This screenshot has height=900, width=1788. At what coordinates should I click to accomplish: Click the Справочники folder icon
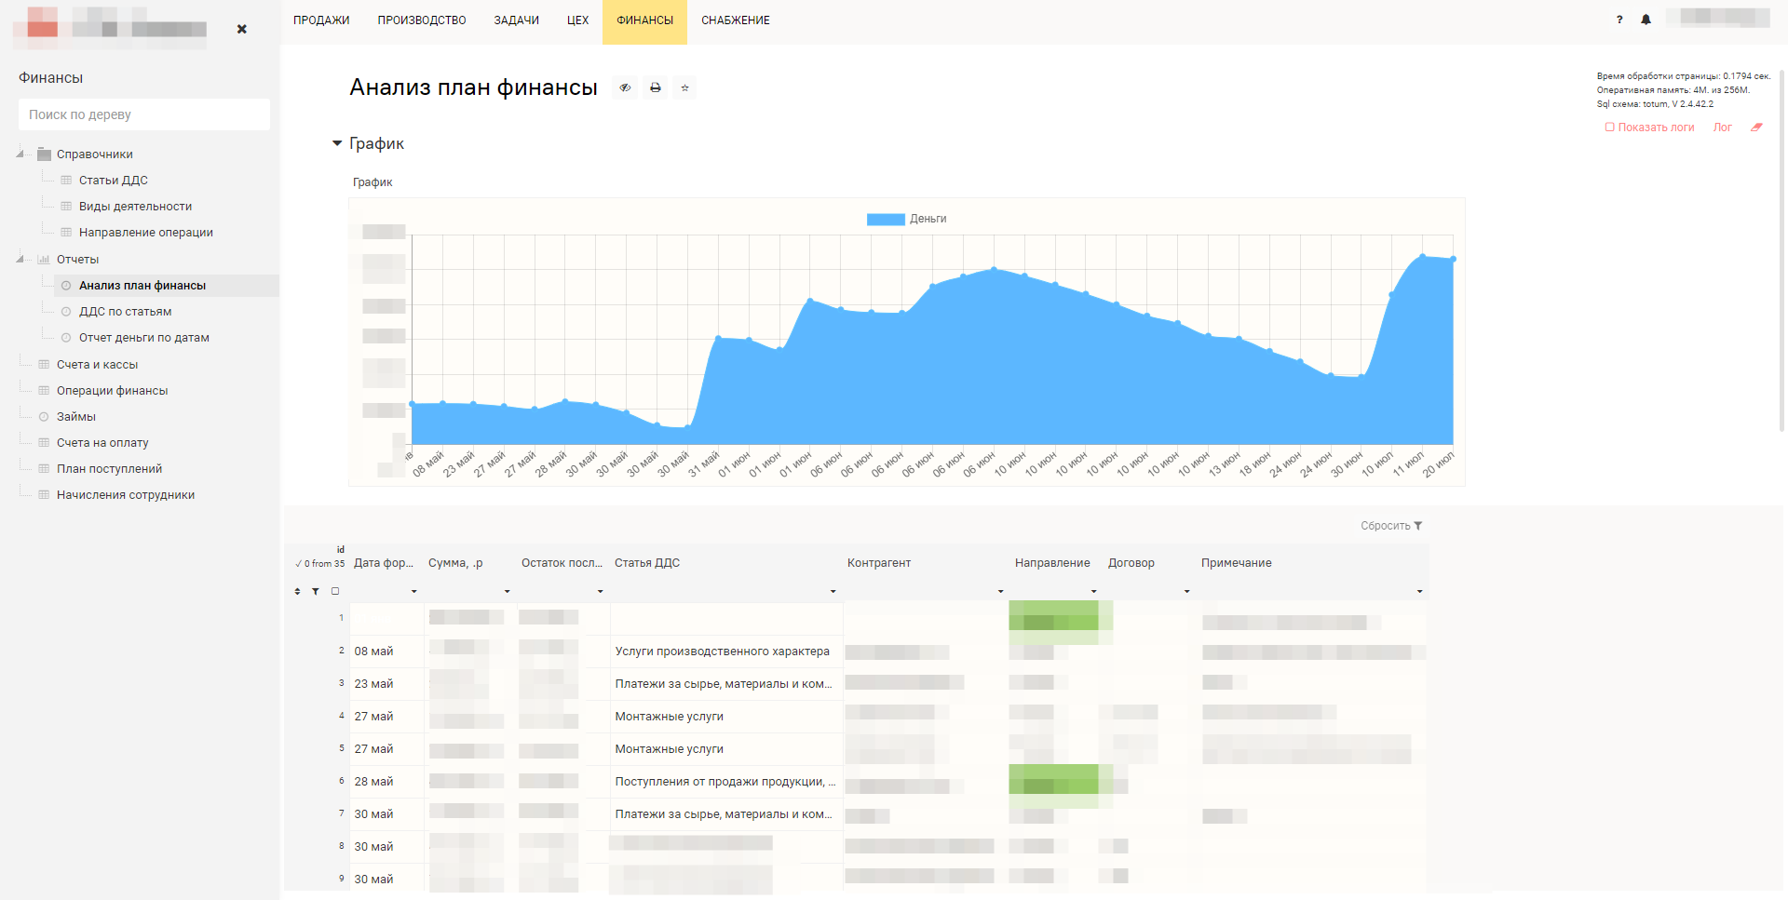pyautogui.click(x=44, y=154)
